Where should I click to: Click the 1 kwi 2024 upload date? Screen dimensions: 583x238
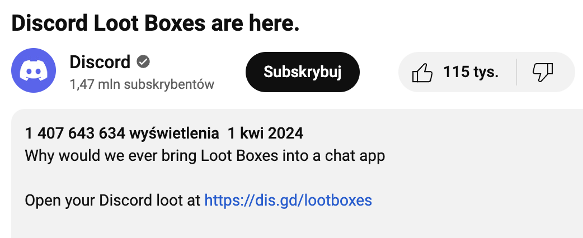265,134
